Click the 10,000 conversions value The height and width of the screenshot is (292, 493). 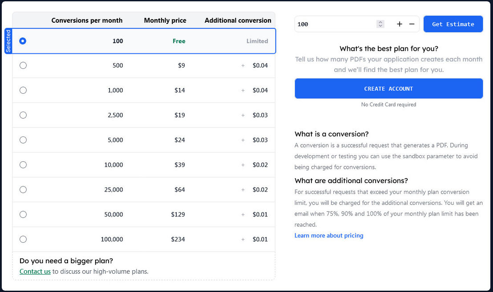[113, 164]
